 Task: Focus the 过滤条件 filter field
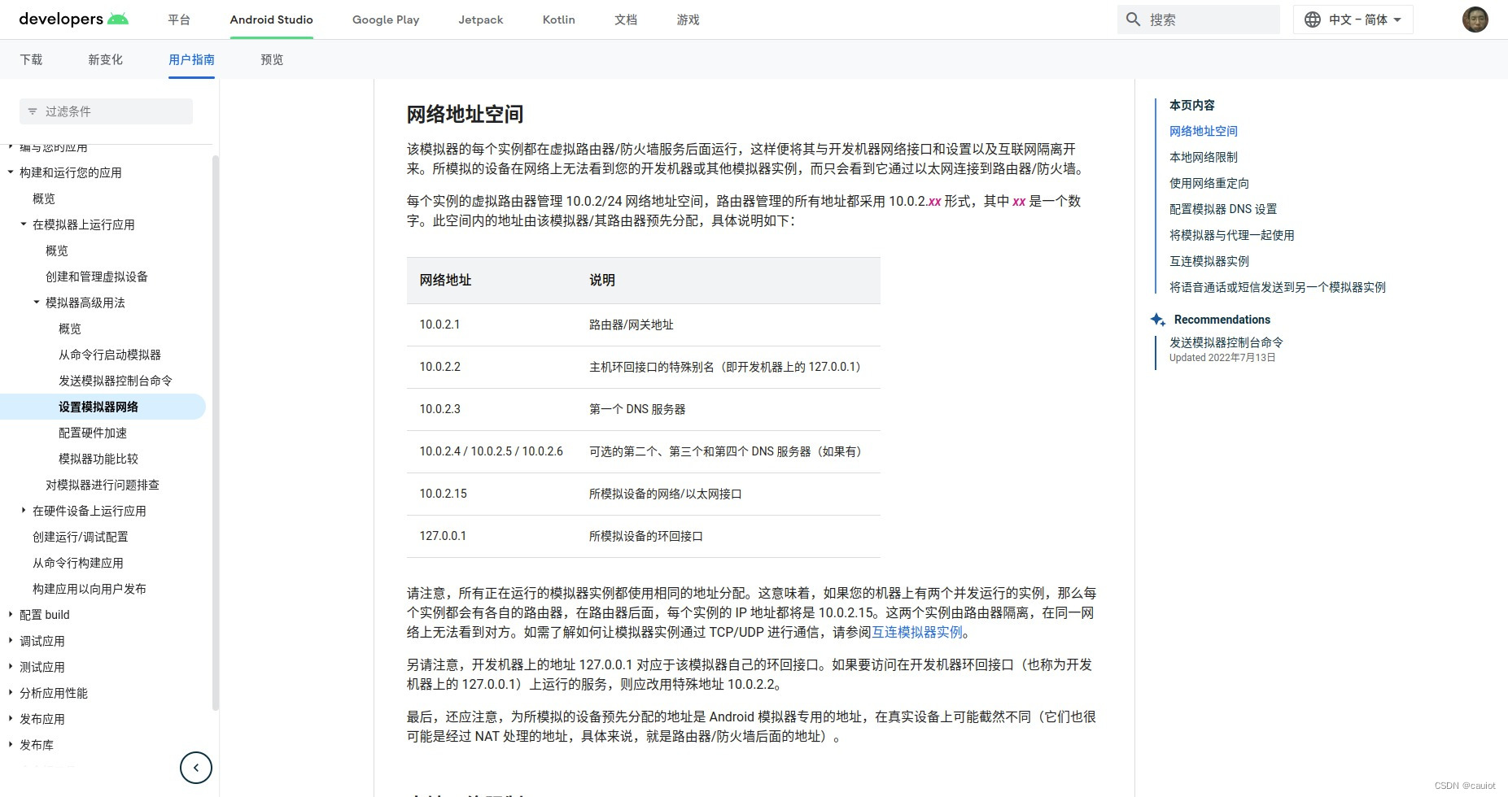click(x=106, y=111)
